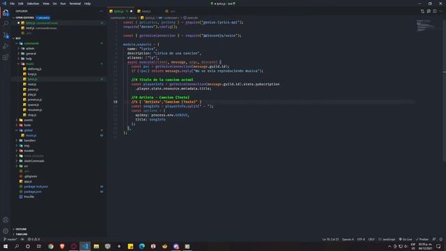Click the feedback icon in status bar
This screenshot has height=251, width=446.
[x=434, y=239]
